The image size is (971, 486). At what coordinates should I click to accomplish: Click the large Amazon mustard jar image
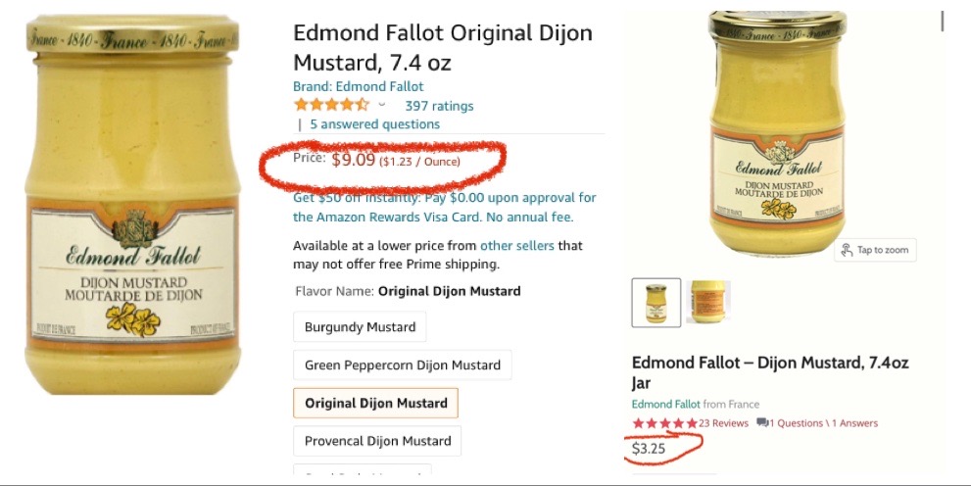click(131, 204)
